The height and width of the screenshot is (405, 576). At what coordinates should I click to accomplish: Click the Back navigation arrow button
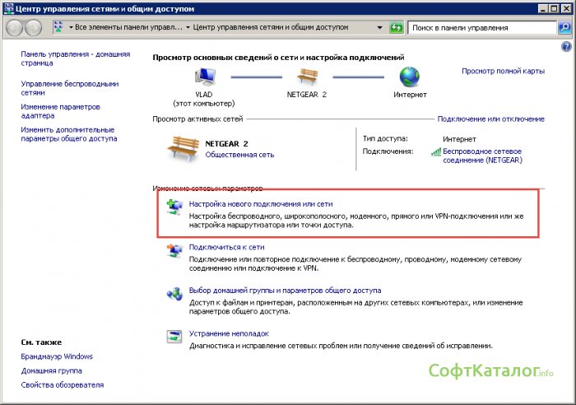[15, 27]
